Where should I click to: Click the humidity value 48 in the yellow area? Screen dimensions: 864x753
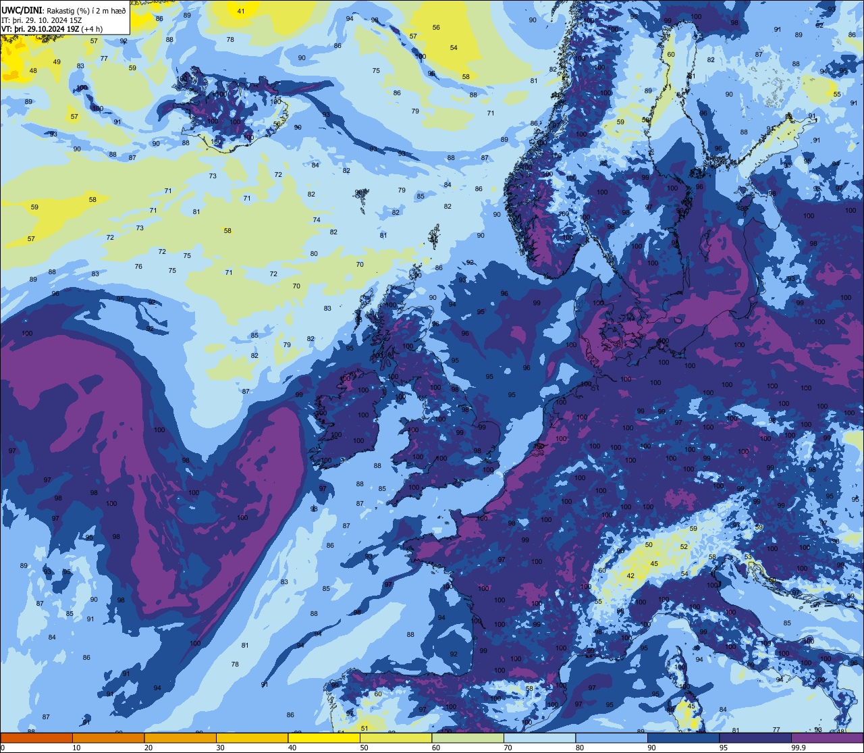tap(33, 71)
